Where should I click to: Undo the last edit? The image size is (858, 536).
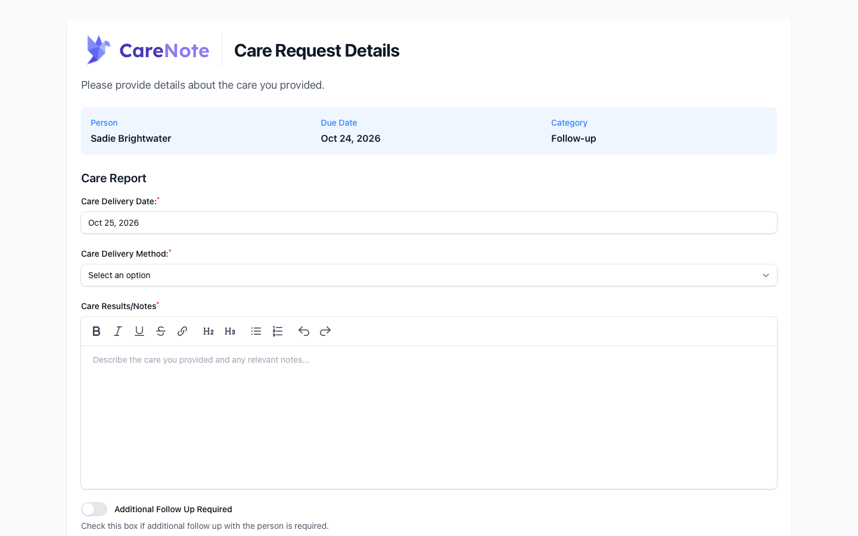pos(304,331)
